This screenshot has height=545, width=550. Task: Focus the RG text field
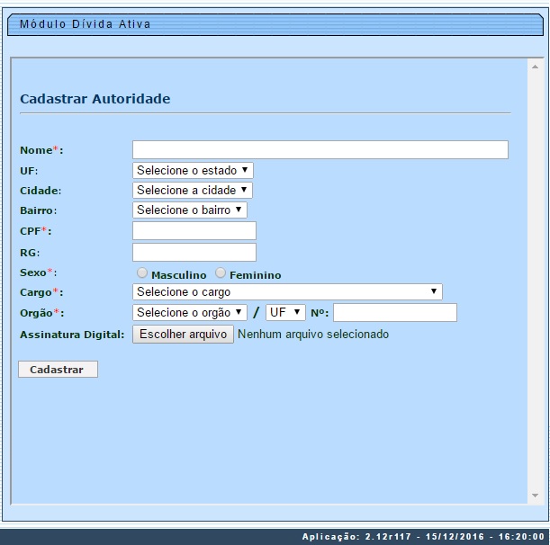coord(194,252)
